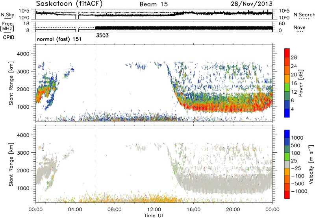
Task: Click the gray ground scatter band in velocity panel
Action: coord(225,183)
